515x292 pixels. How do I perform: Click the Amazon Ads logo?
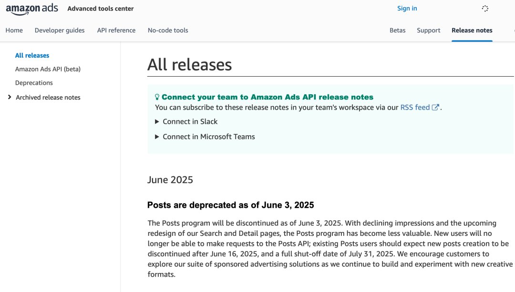click(x=31, y=9)
